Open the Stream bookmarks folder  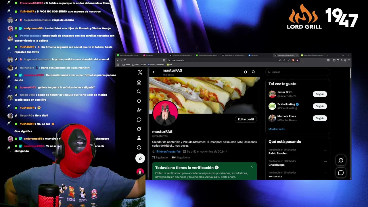point(126,65)
